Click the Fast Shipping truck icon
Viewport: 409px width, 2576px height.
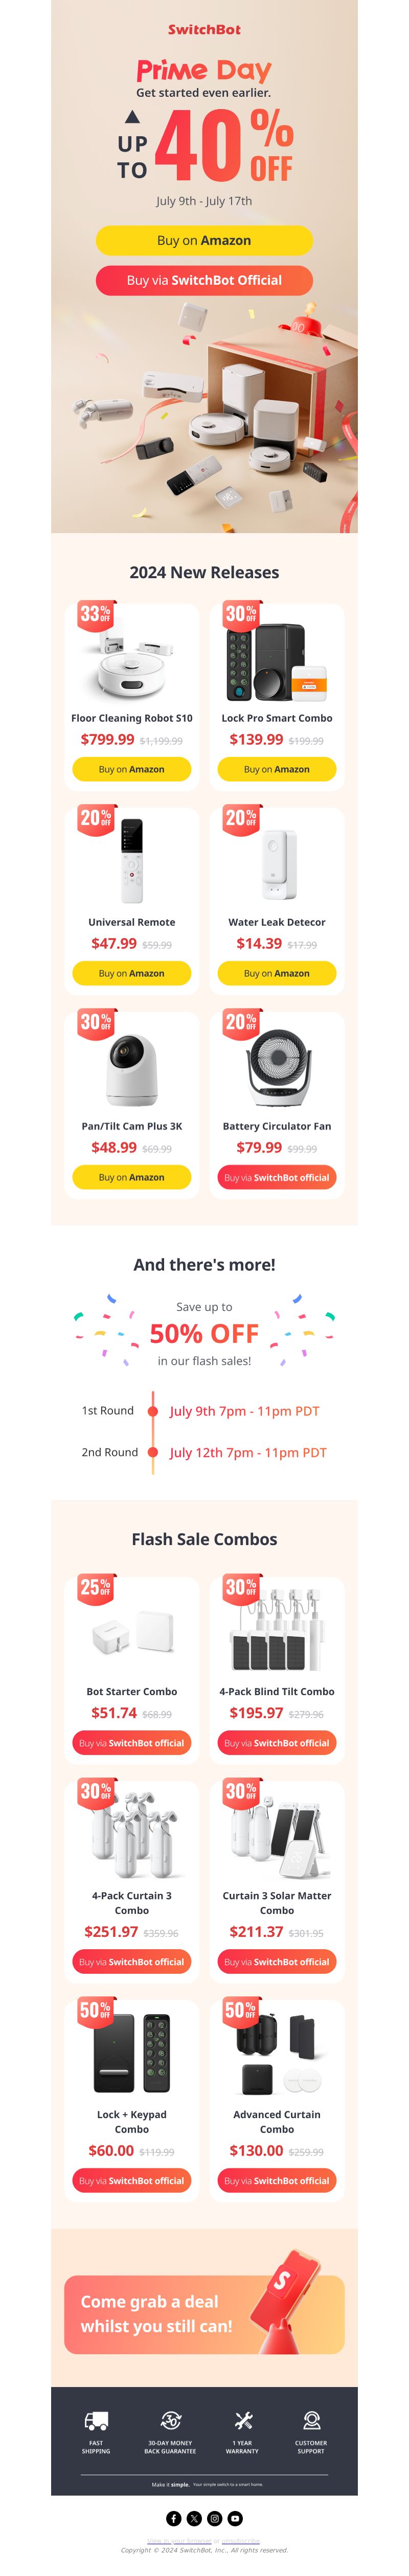97,2421
